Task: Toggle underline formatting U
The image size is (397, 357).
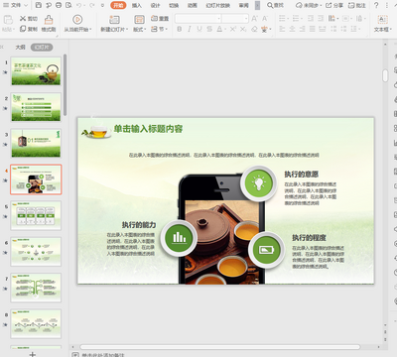Action: [199, 29]
